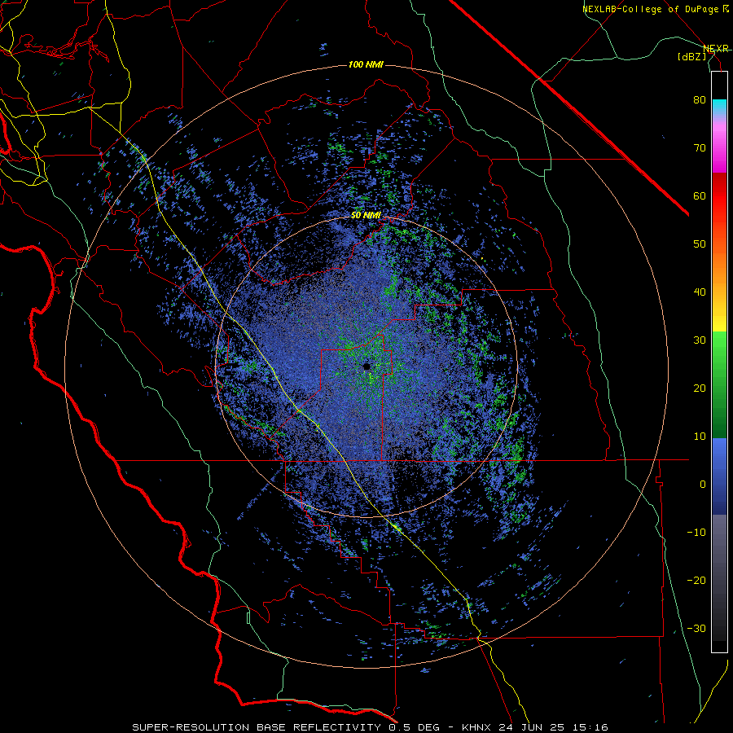Click the '50 NMI' range ring label
The height and width of the screenshot is (733, 733).
(366, 216)
